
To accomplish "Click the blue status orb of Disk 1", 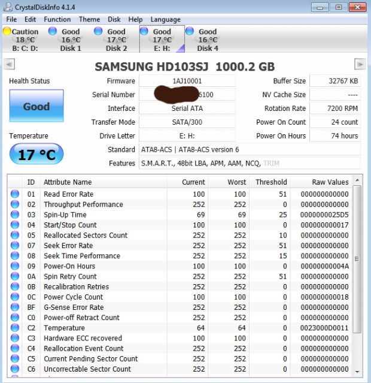I will click(53, 31).
